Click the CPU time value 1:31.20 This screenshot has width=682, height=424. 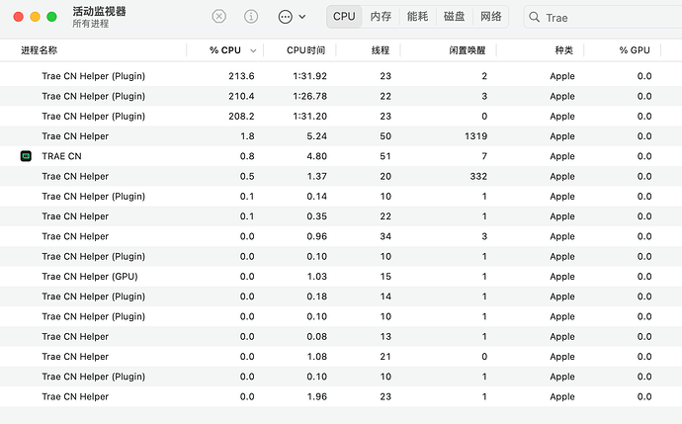[309, 116]
